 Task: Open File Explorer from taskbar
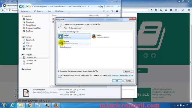21,105
